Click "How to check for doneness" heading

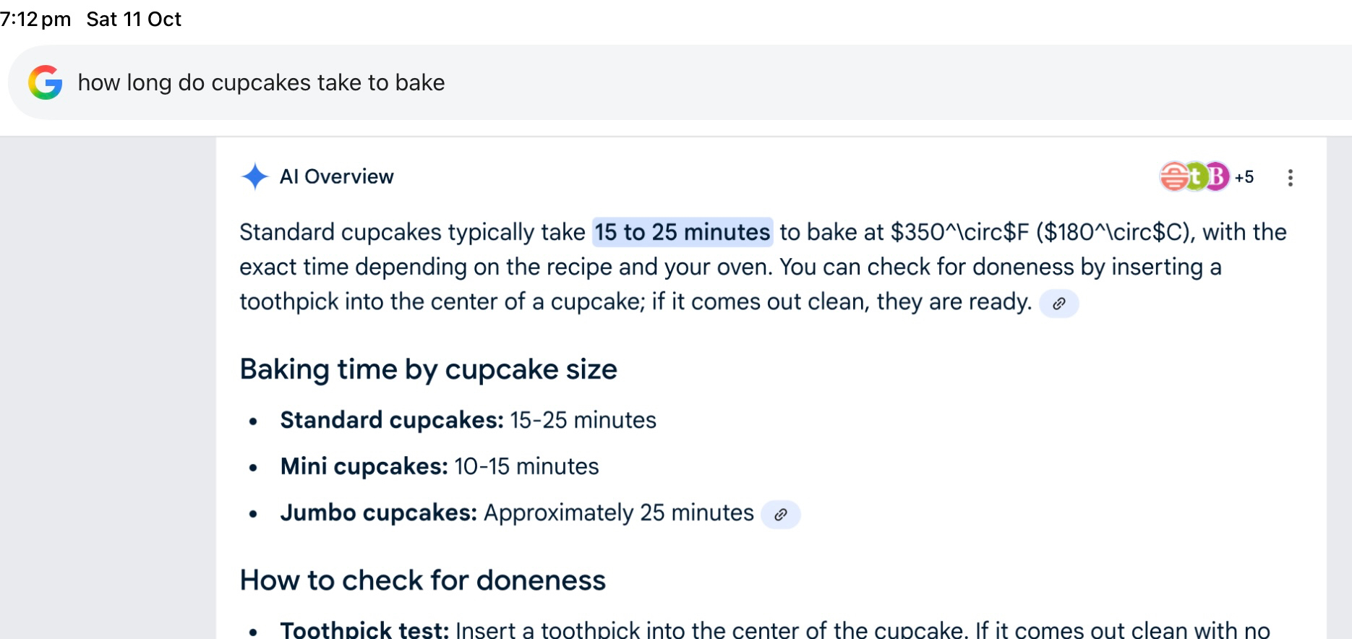pos(422,580)
